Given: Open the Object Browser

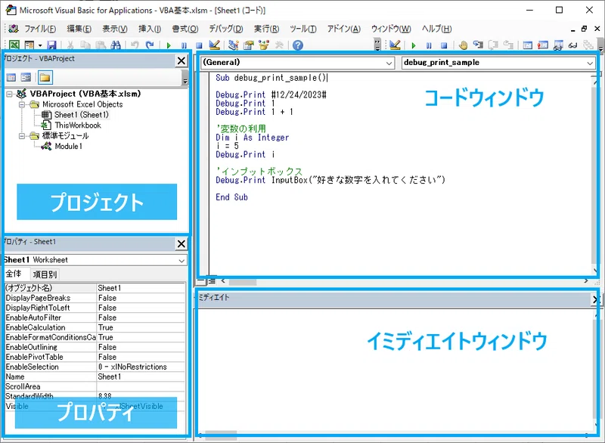Looking at the screenshot, I should pos(264,45).
